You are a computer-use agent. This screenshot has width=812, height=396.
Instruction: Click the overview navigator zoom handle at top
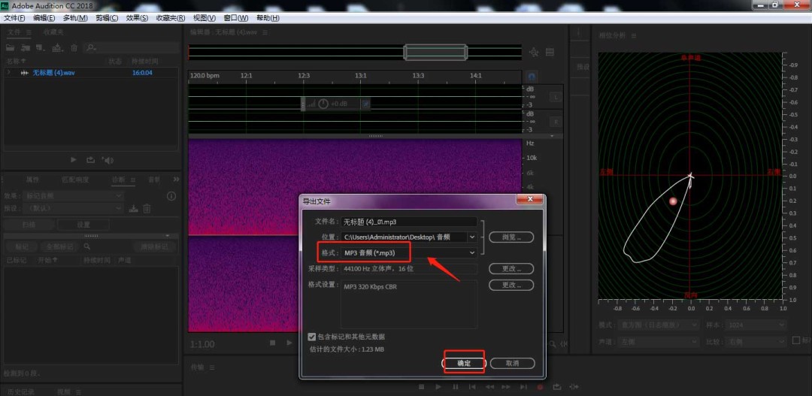pos(436,52)
